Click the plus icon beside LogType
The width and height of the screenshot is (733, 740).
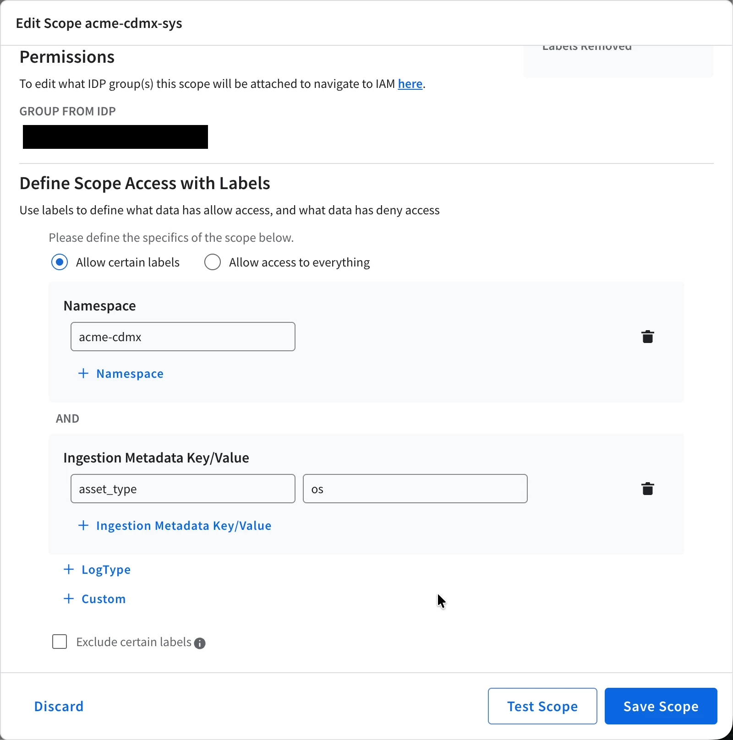pyautogui.click(x=69, y=569)
